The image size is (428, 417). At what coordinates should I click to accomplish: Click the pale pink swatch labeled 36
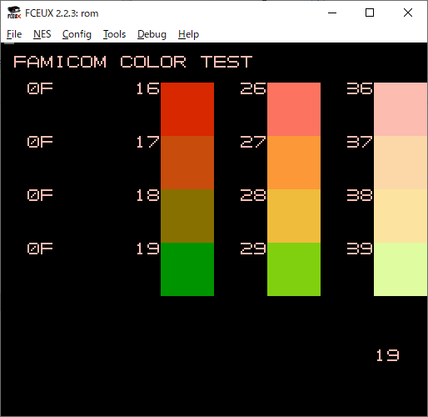tap(401, 109)
